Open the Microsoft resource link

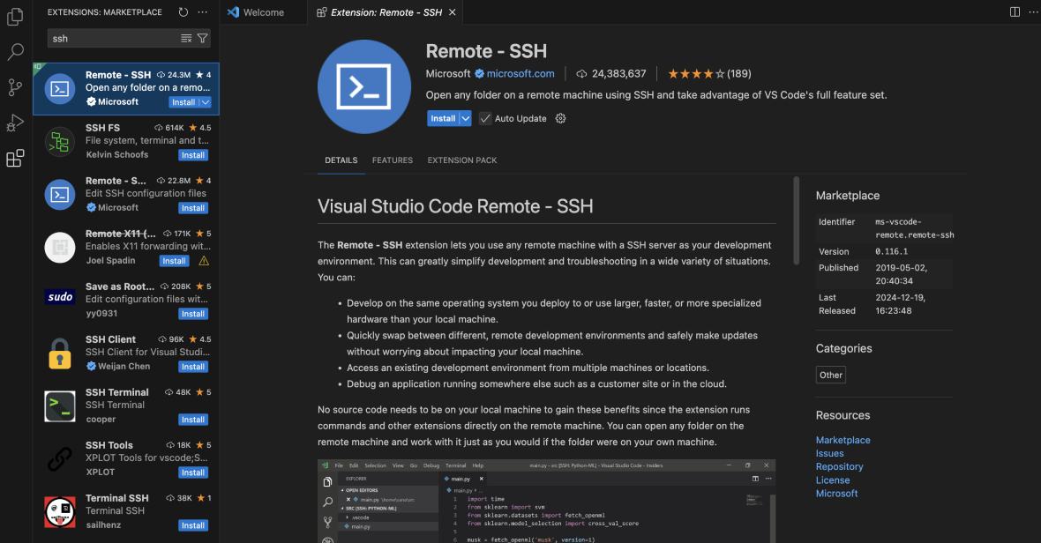(836, 494)
